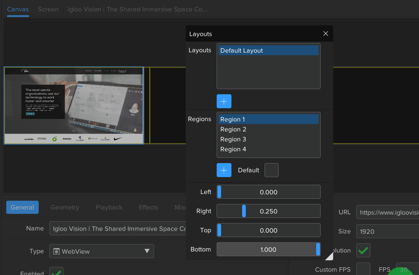
Task: Close the Layouts dialog
Action: point(325,34)
